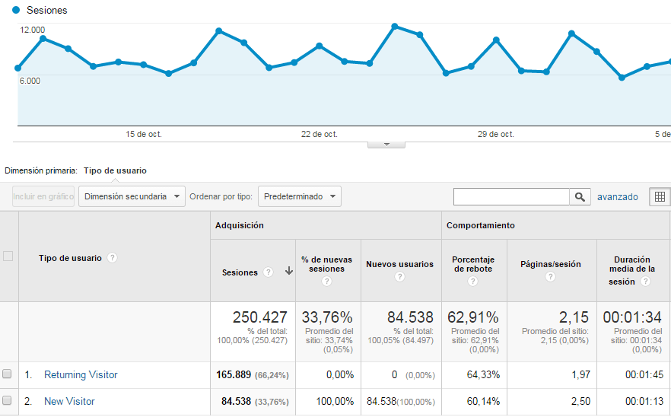
Task: Click the search magnifier icon
Action: (580, 197)
